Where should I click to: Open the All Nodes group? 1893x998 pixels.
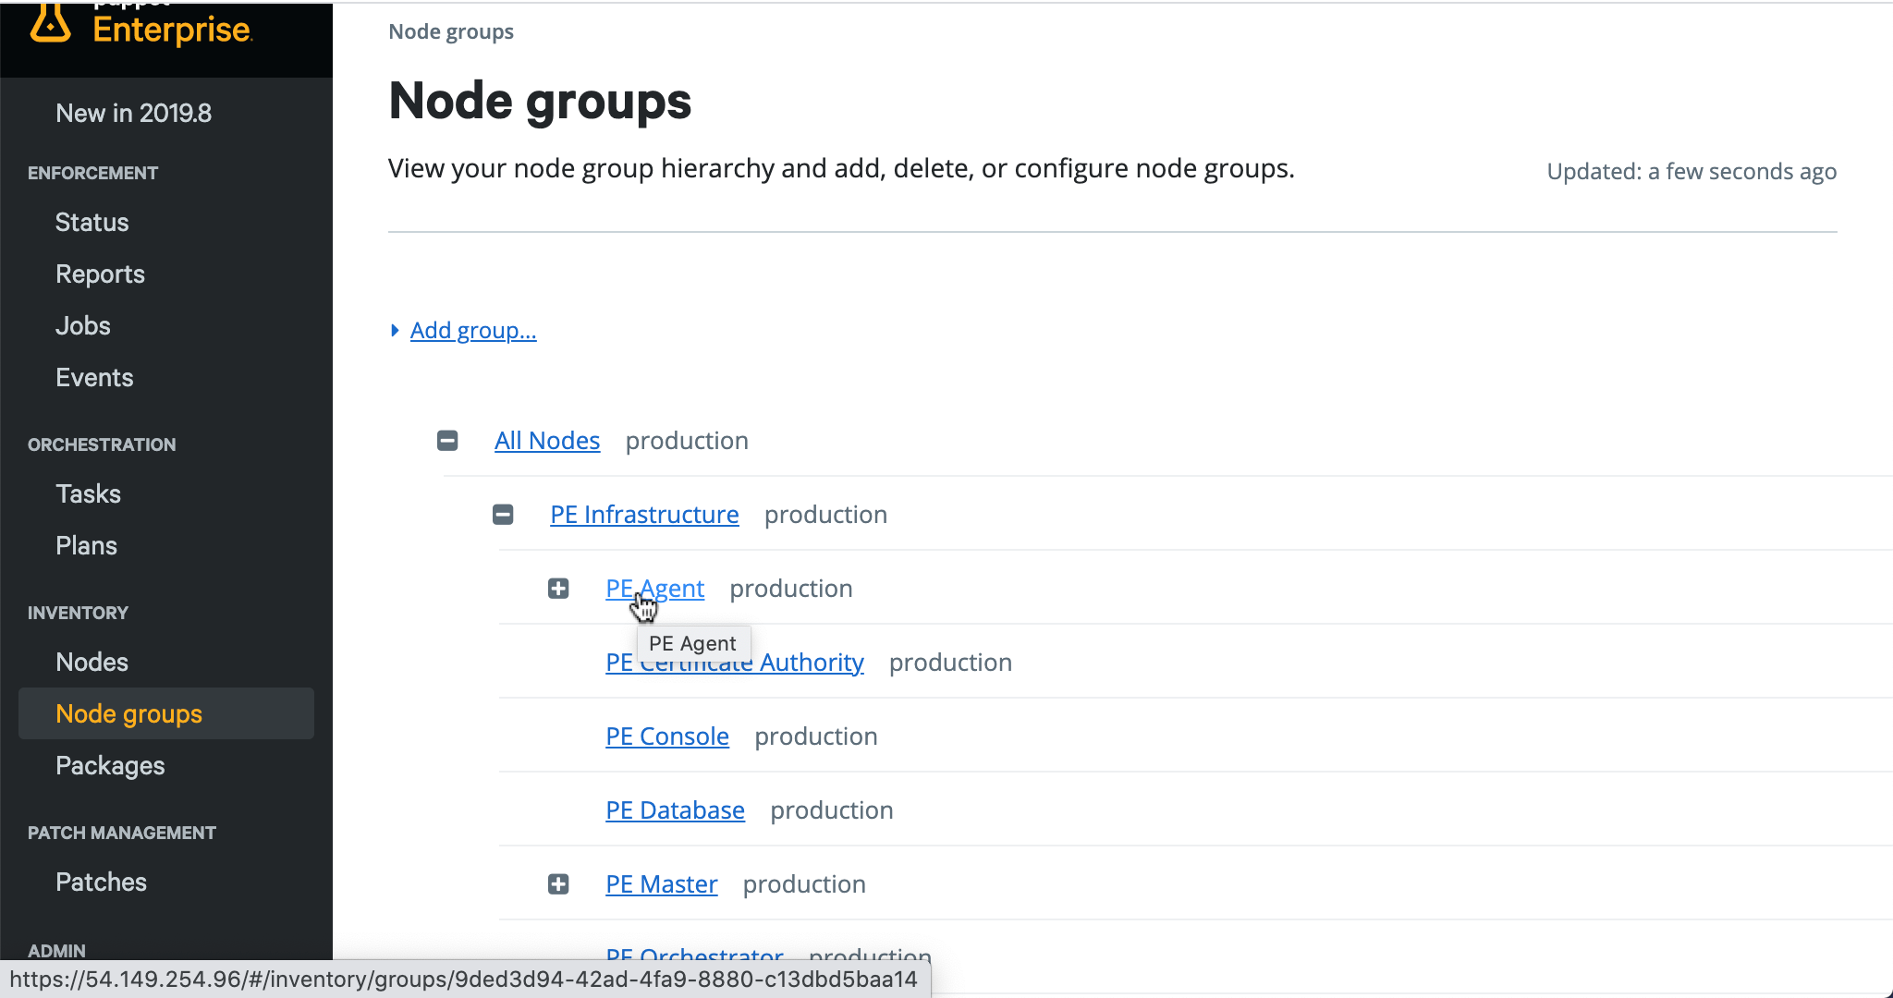[x=547, y=441]
